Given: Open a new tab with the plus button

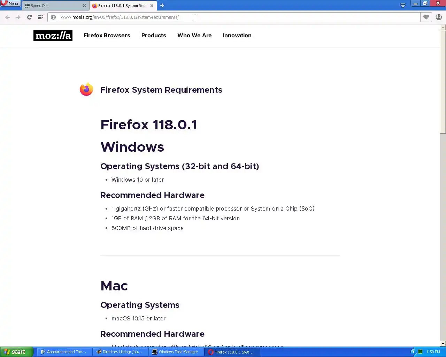Looking at the screenshot, I should click(162, 6).
